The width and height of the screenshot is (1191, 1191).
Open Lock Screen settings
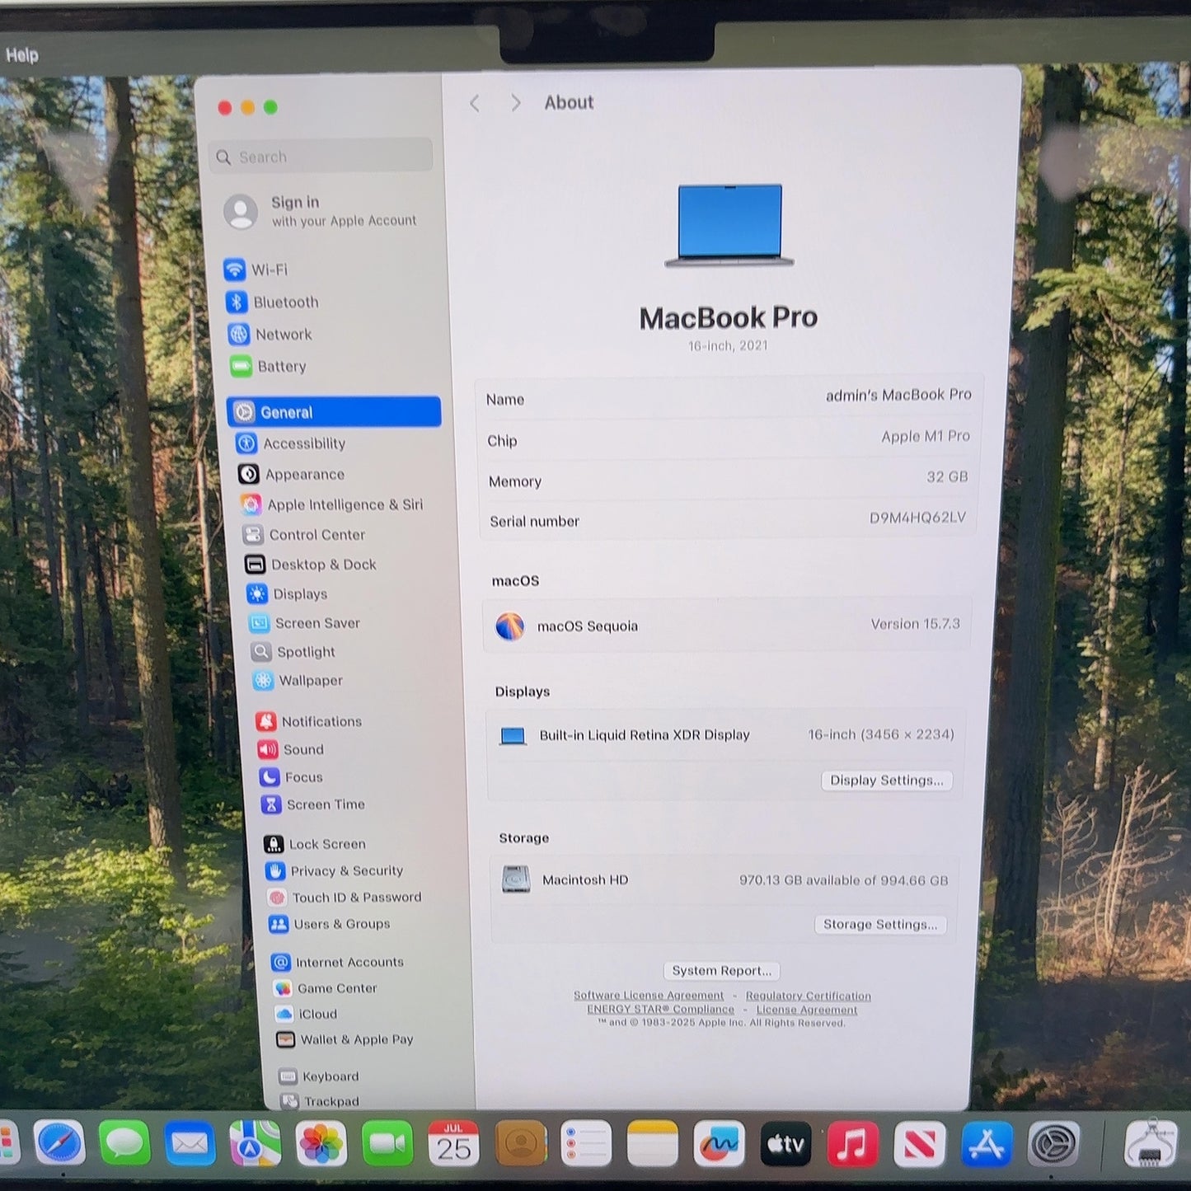click(315, 844)
